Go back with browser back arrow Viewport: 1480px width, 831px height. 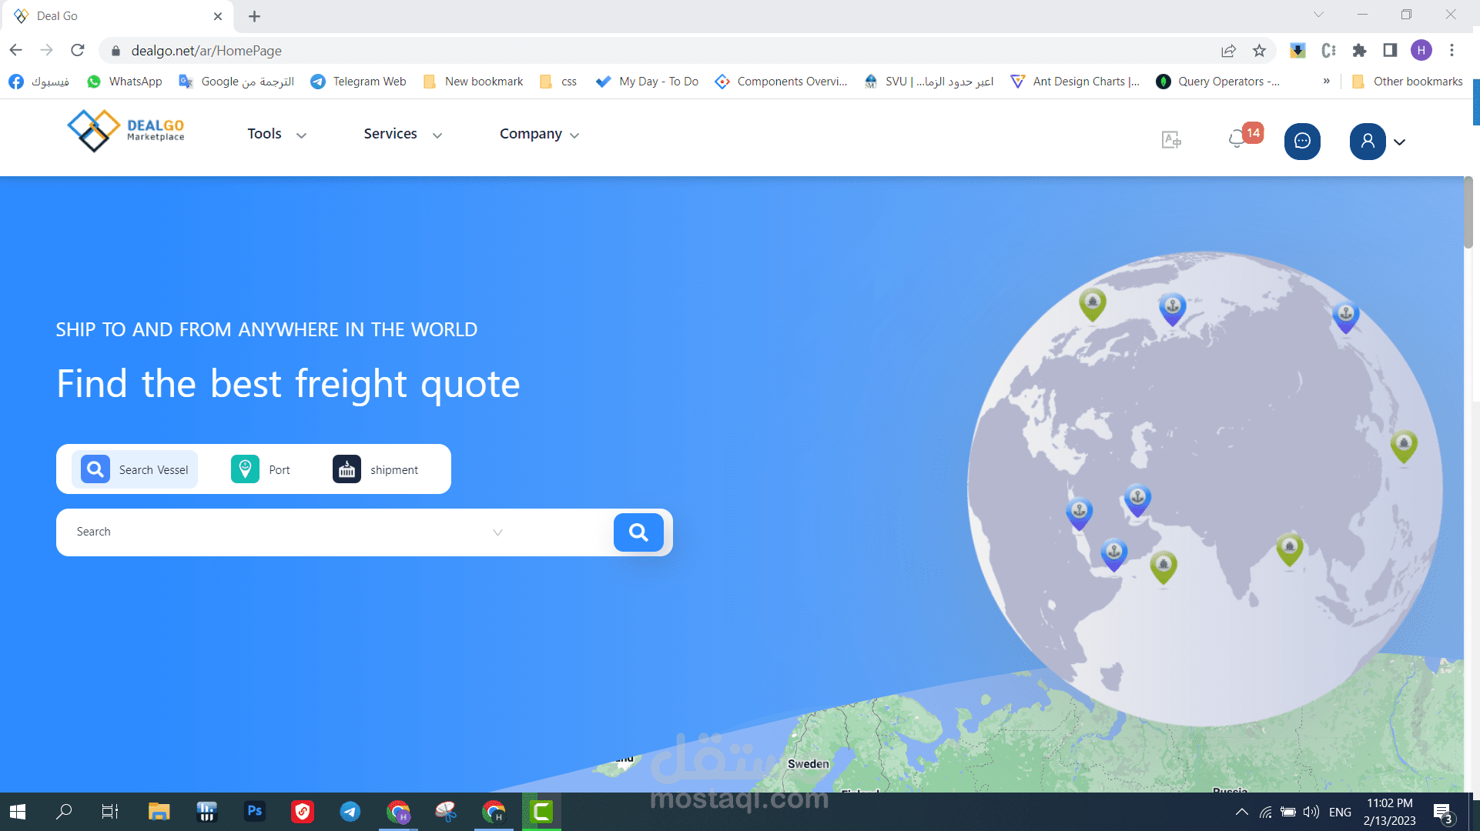pos(16,51)
